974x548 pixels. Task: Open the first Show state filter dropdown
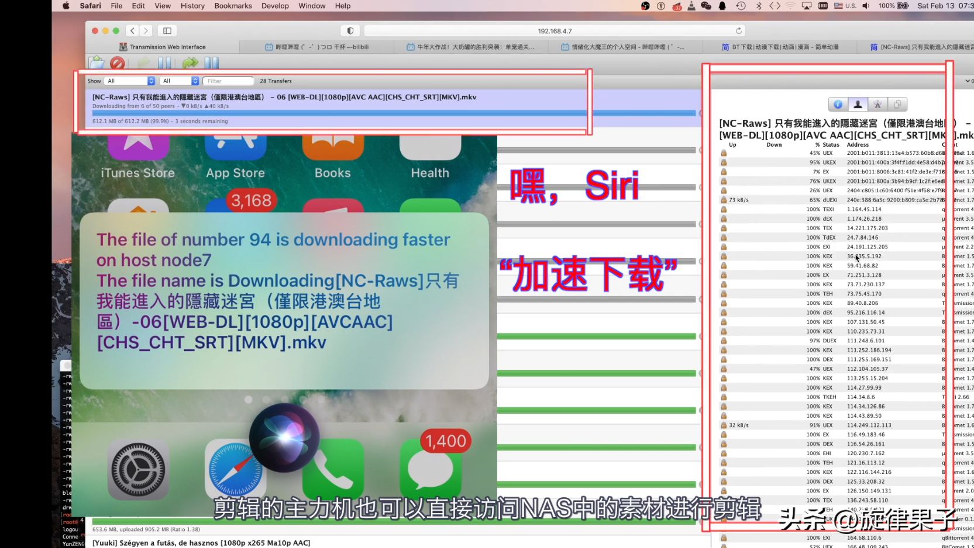130,81
